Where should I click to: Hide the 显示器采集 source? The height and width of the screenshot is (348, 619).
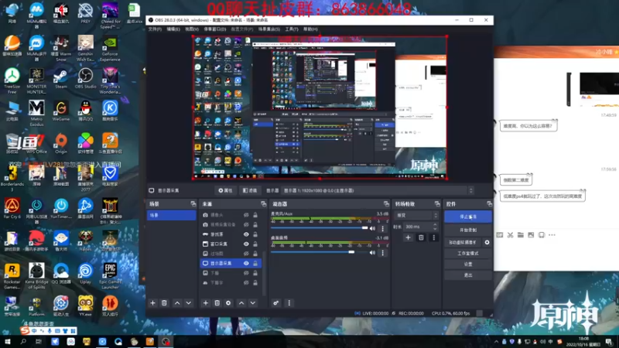(x=246, y=263)
